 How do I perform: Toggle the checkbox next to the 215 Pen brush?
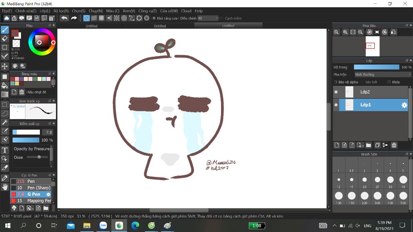[13, 181]
